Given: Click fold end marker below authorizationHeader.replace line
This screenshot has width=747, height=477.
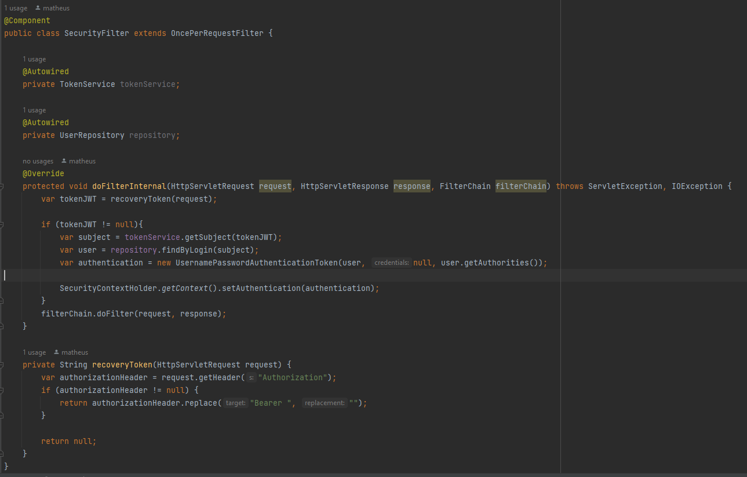Looking at the screenshot, I should 2,416.
